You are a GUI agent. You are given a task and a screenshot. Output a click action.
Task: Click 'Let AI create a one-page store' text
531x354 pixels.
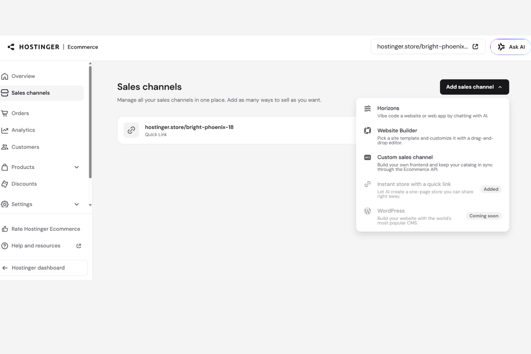tap(426, 194)
